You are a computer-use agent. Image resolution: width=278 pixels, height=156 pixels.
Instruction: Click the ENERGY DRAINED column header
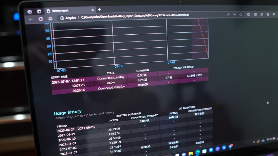click(x=183, y=68)
